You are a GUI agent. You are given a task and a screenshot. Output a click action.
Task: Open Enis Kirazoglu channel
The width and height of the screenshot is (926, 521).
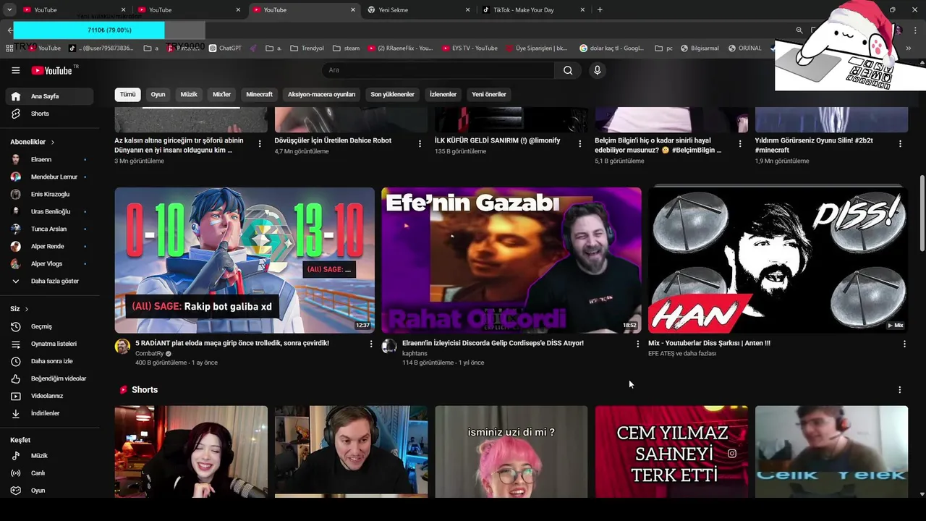(49, 194)
